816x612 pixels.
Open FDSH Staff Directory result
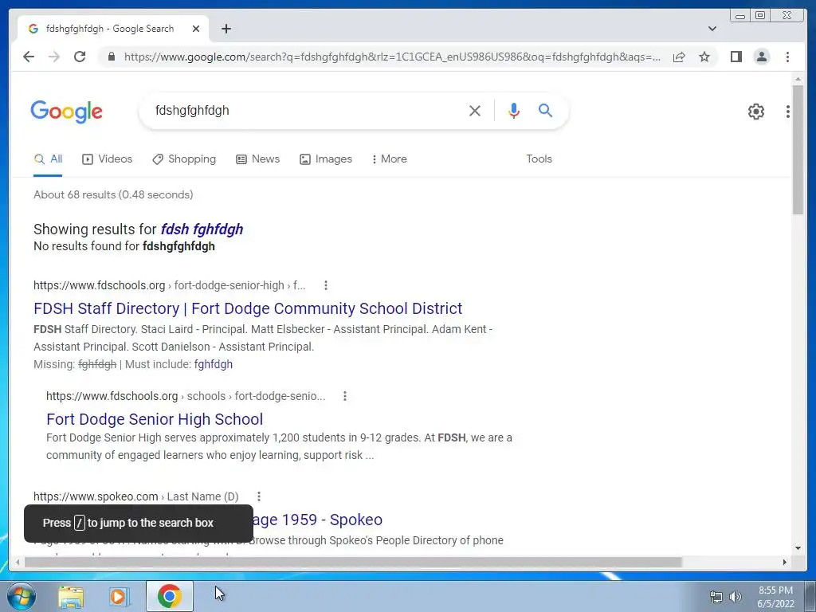(248, 308)
